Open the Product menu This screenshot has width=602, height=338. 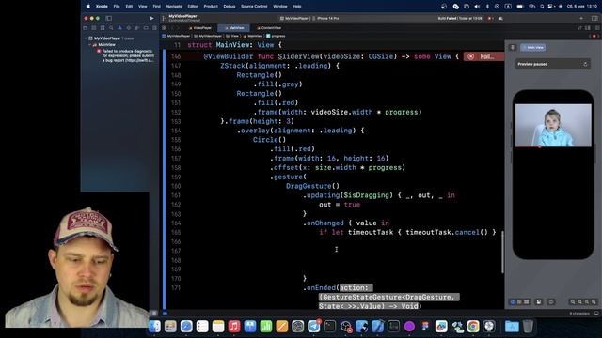(x=211, y=7)
